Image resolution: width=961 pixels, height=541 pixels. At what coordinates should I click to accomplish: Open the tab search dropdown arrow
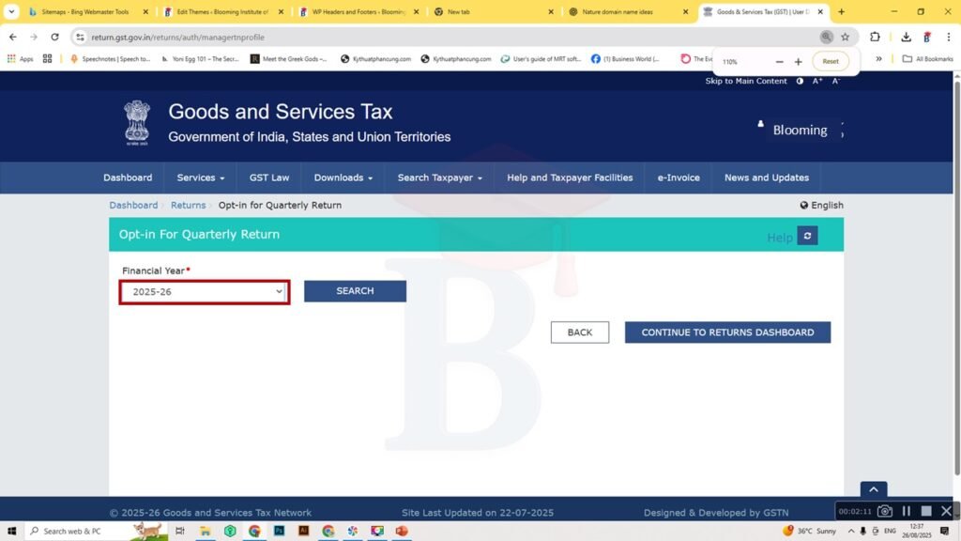click(x=11, y=11)
